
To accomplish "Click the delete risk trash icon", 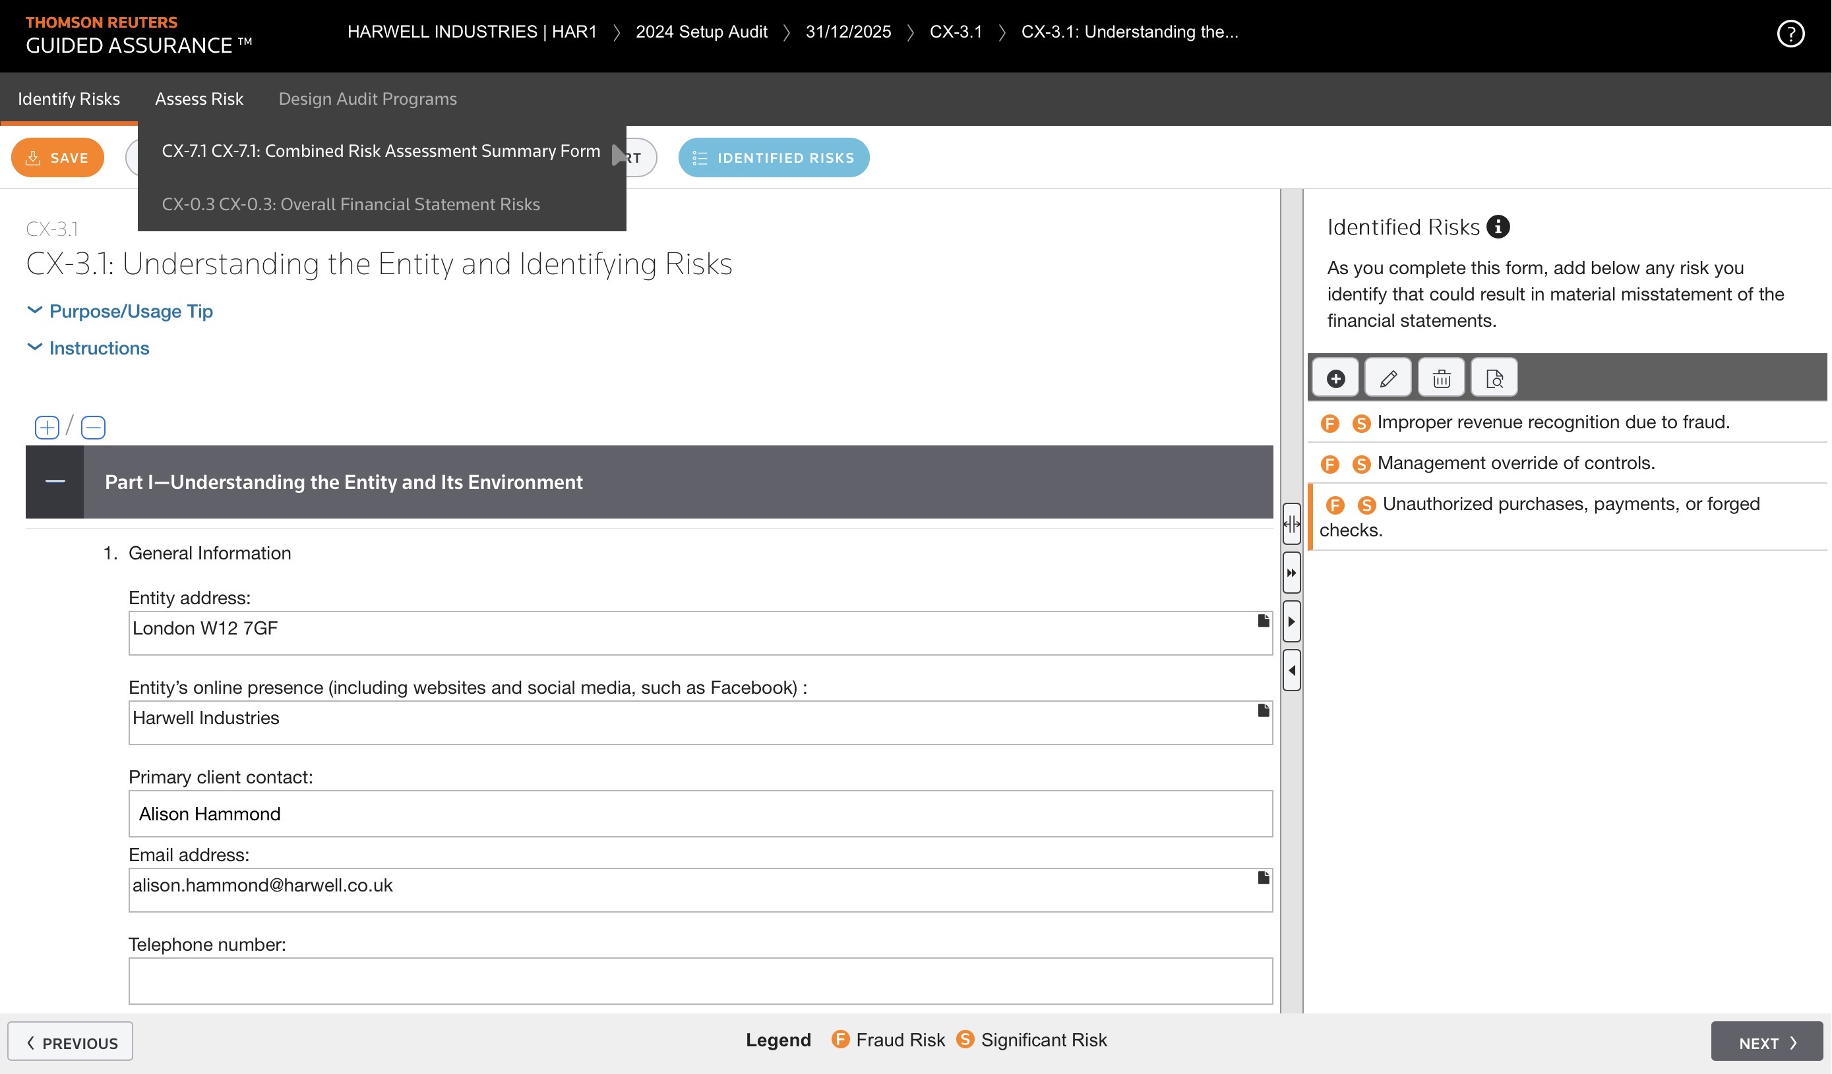I will 1441,378.
